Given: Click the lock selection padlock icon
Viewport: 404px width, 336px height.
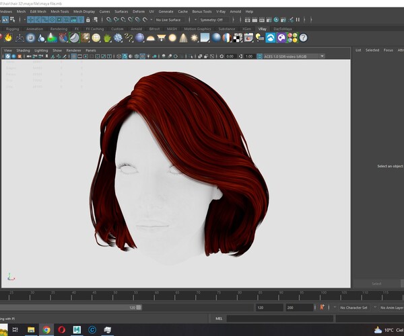Looking at the screenshot, I should (88, 19).
